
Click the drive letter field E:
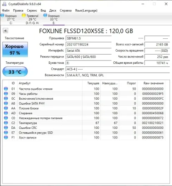89,63
